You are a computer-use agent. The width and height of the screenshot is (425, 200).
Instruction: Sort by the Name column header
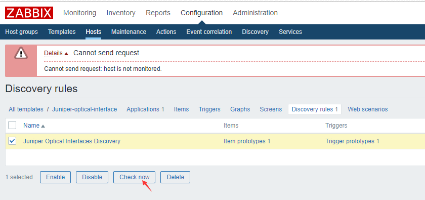click(34, 126)
